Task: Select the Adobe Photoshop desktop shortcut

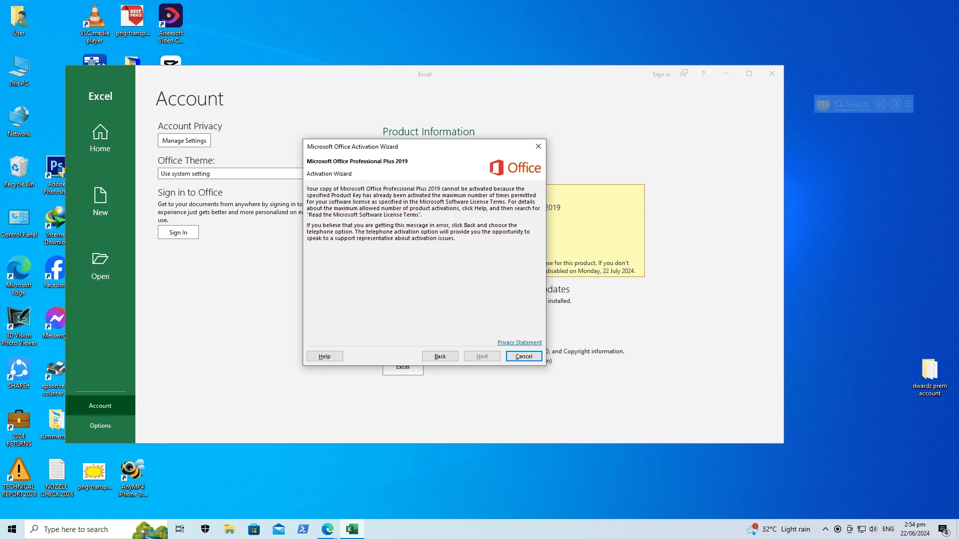Action: [55, 175]
